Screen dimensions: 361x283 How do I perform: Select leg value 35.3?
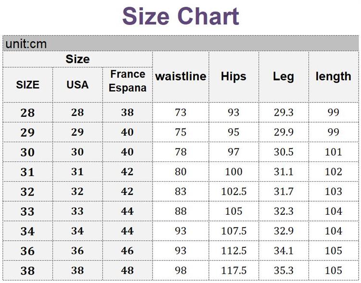(284, 271)
